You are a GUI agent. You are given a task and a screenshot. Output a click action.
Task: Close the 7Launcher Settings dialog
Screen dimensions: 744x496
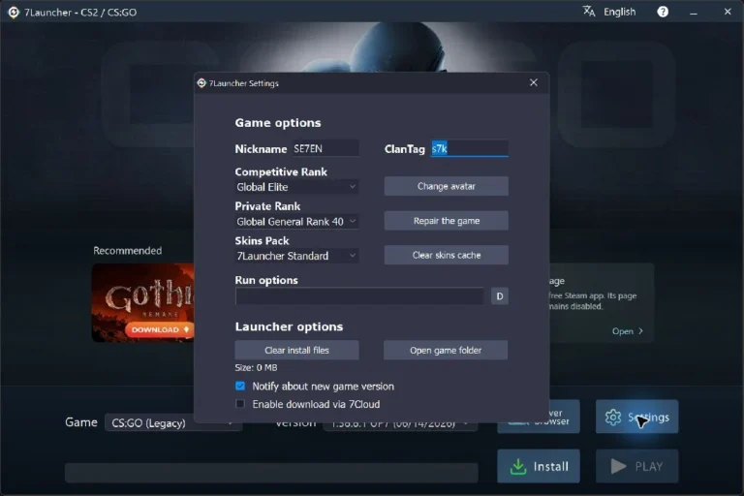point(534,82)
